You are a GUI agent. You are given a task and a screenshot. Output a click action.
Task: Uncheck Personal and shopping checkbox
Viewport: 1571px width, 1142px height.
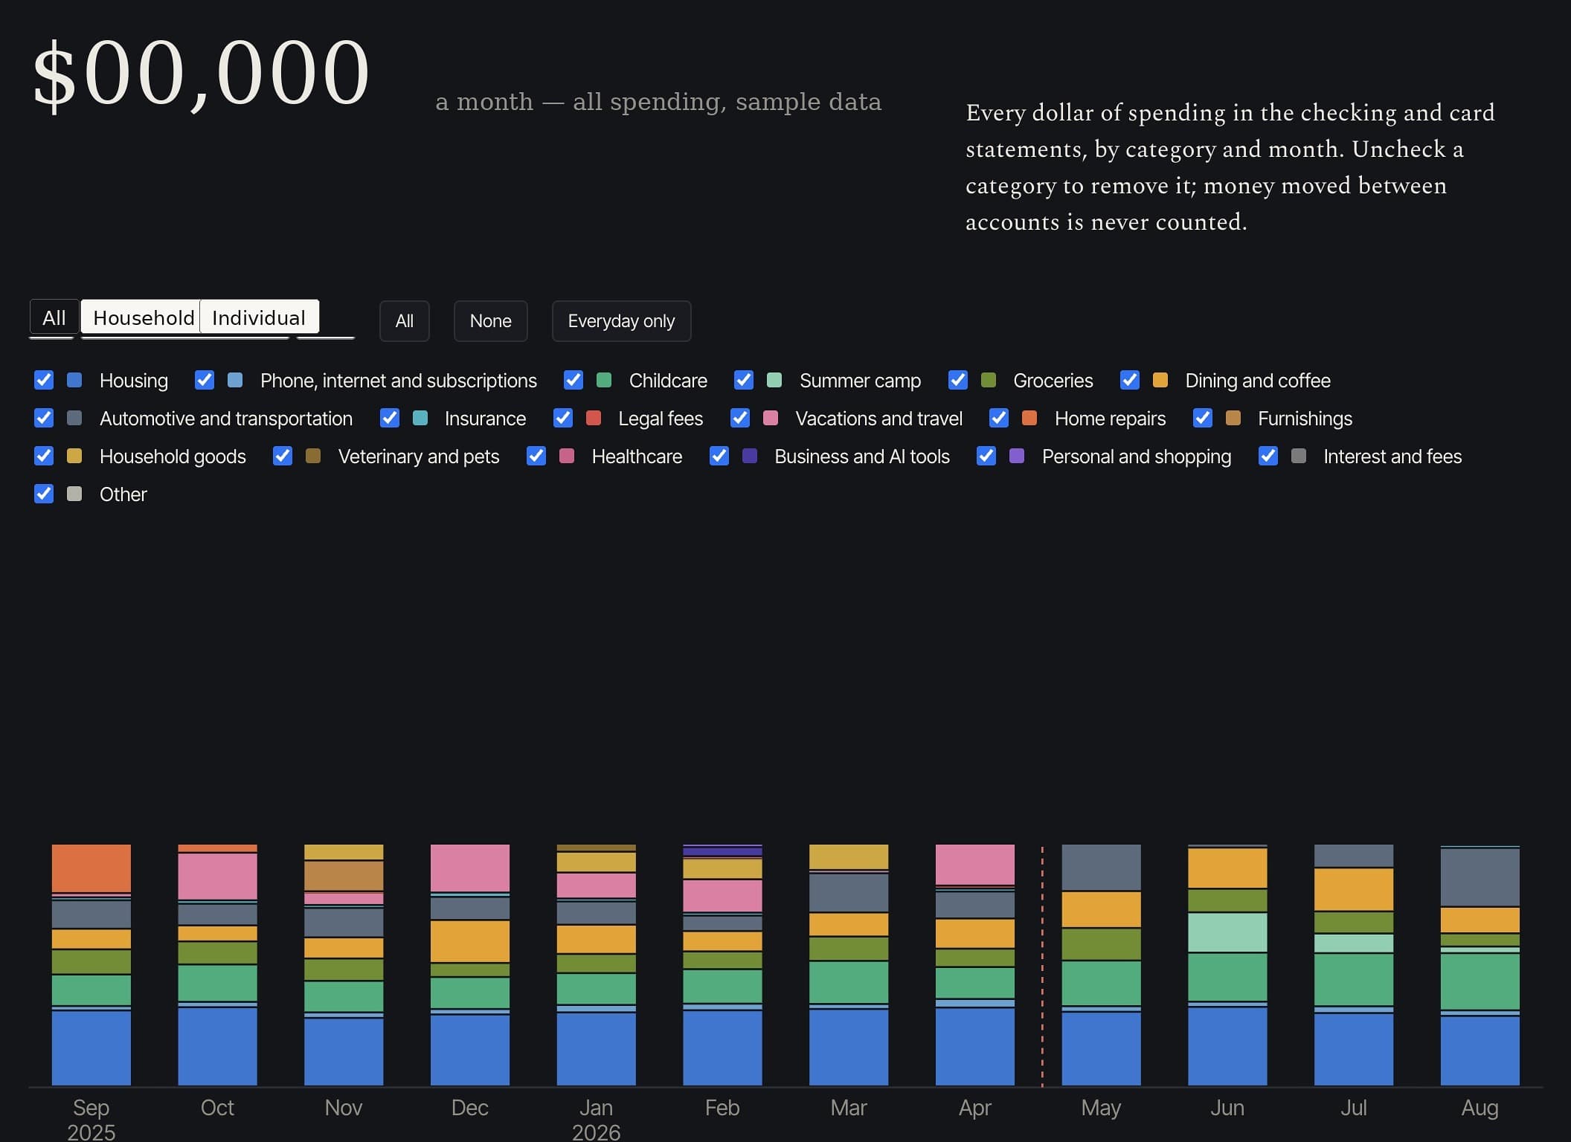tap(986, 456)
